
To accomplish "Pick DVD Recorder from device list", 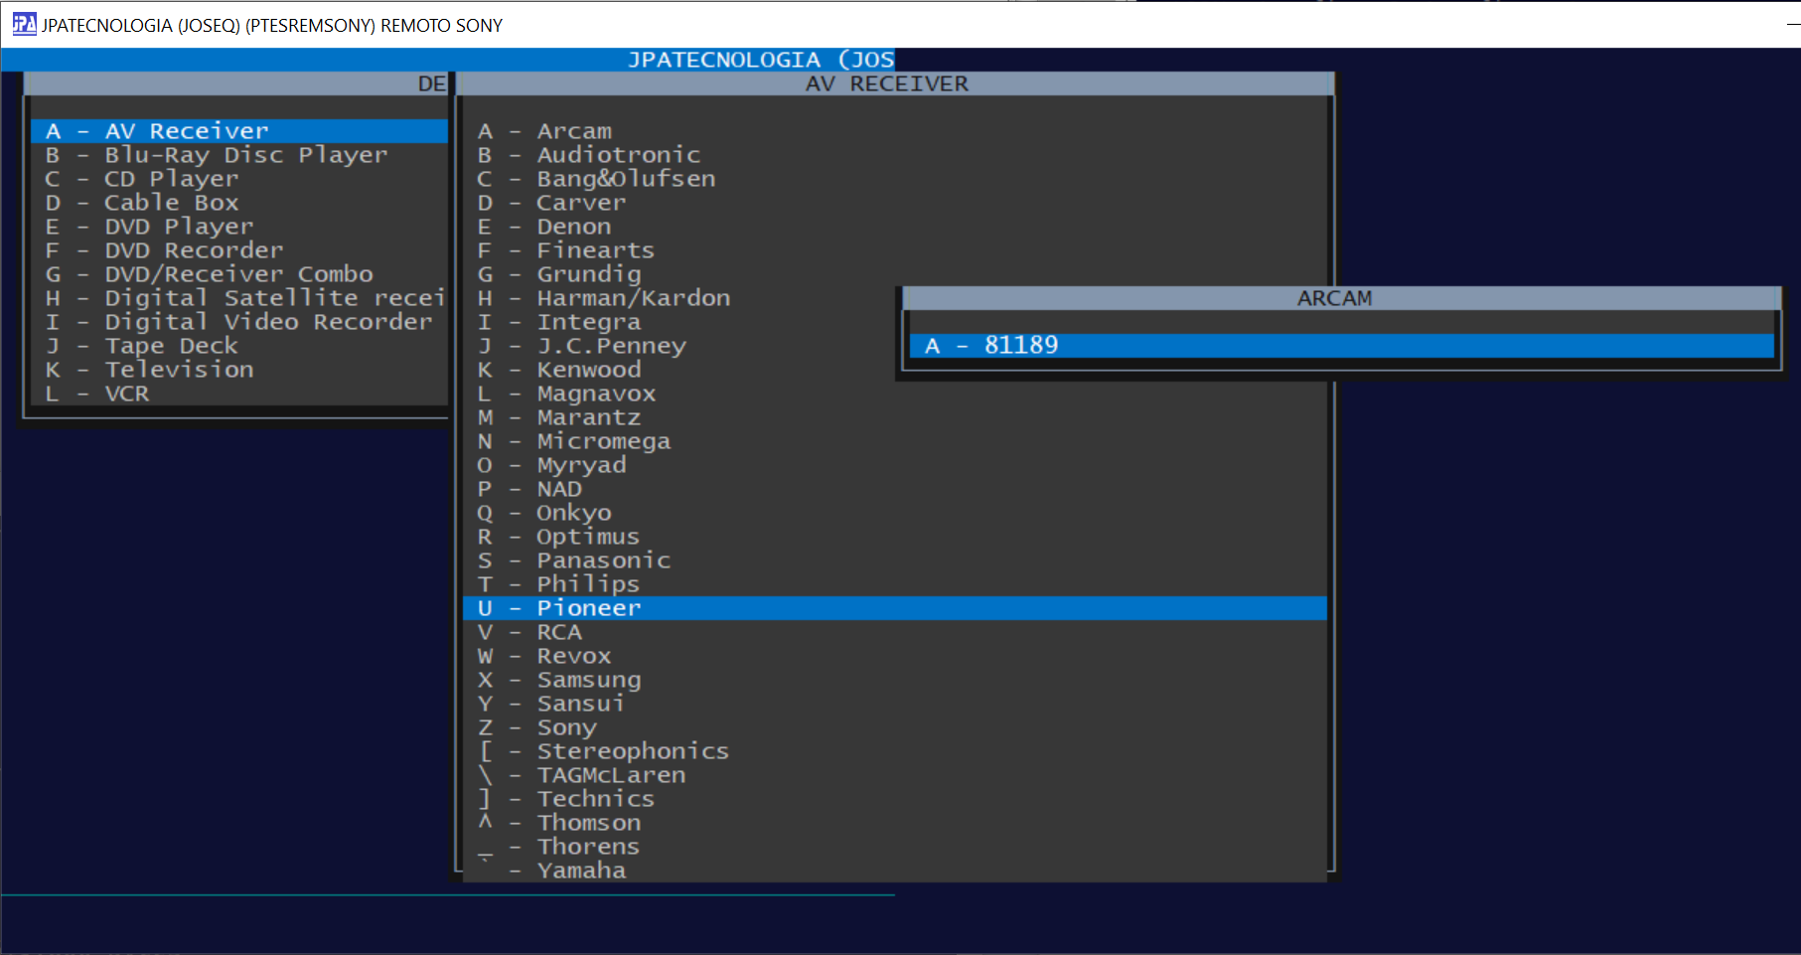I will tap(239, 250).
